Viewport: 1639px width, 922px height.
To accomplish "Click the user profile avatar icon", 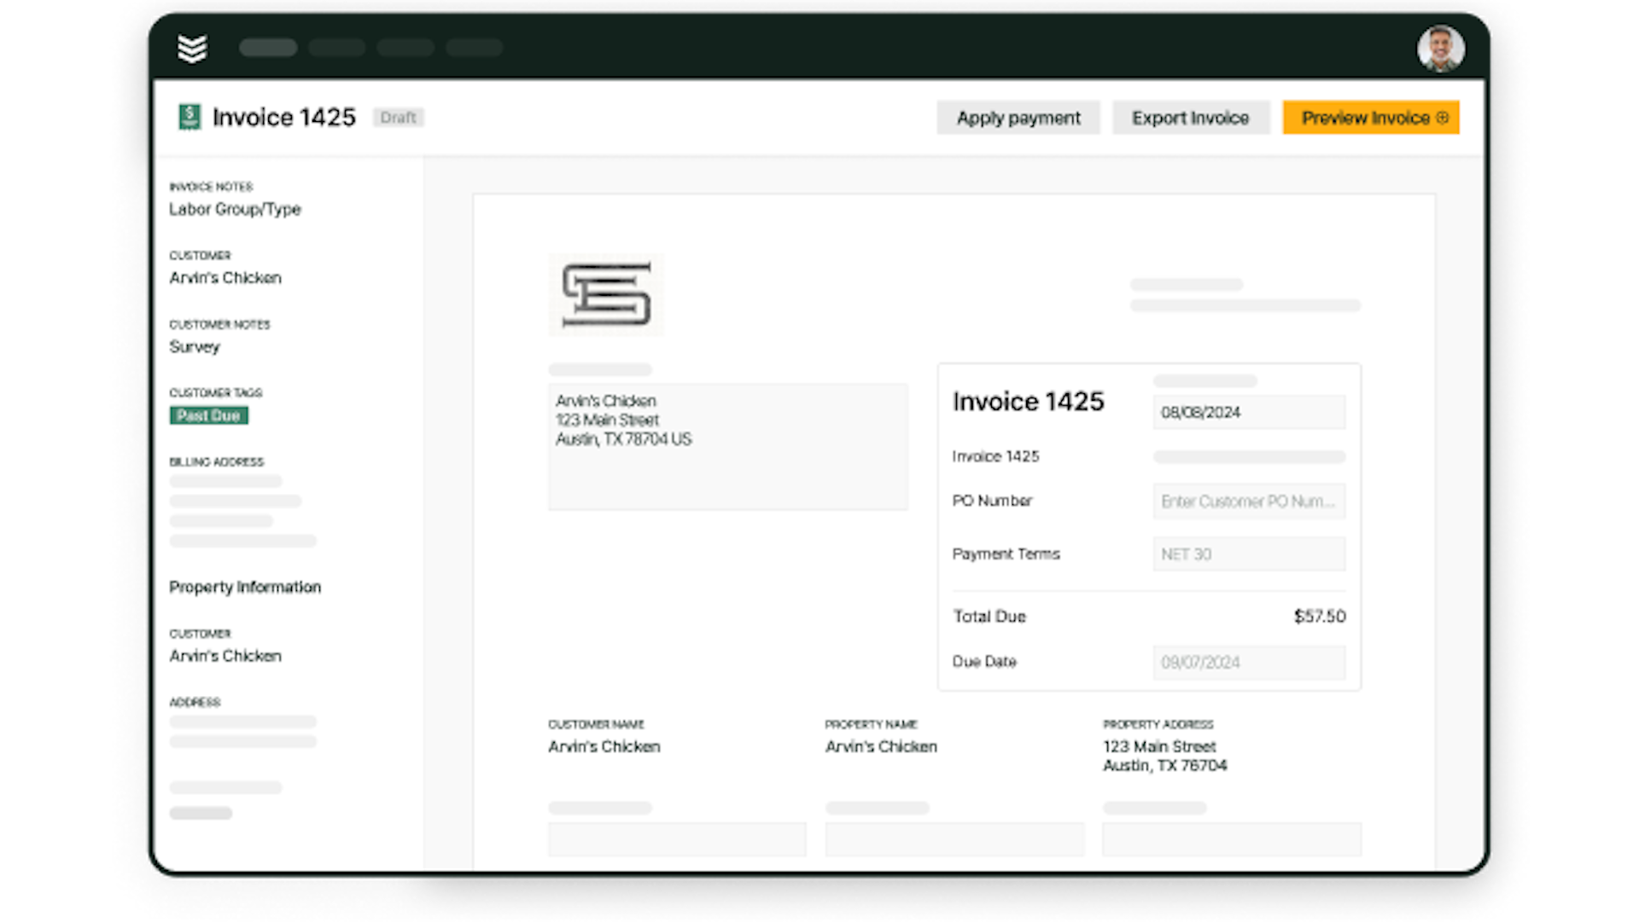I will [x=1440, y=47].
